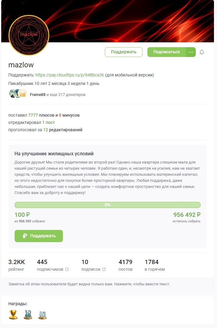Click the 7777 плюсов count
The height and width of the screenshot is (328, 217).
click(x=33, y=115)
